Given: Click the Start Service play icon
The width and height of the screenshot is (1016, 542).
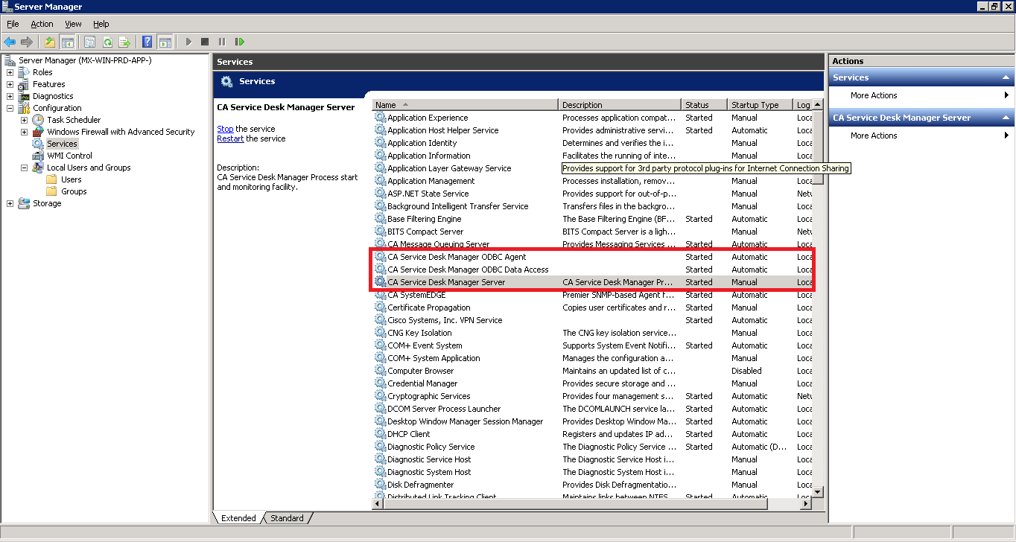Looking at the screenshot, I should 188,42.
